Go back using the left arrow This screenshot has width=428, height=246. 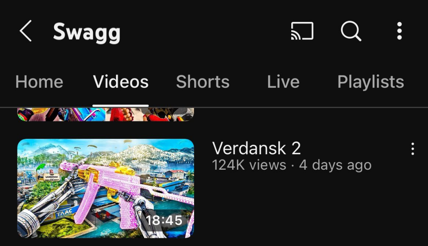coord(26,31)
